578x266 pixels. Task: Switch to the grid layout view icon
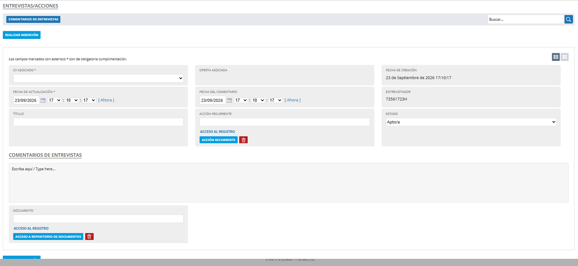coord(556,57)
